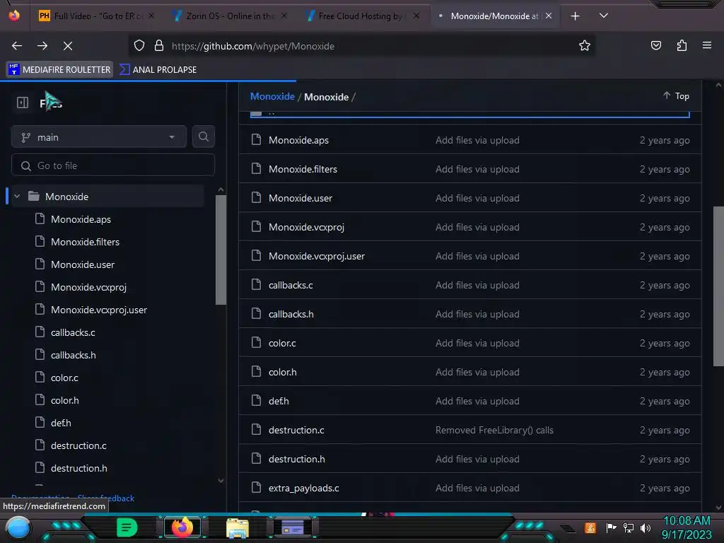Screen dimensions: 724x543
Task: Close the Free Cloud Hosting tab
Action: [x=416, y=16]
